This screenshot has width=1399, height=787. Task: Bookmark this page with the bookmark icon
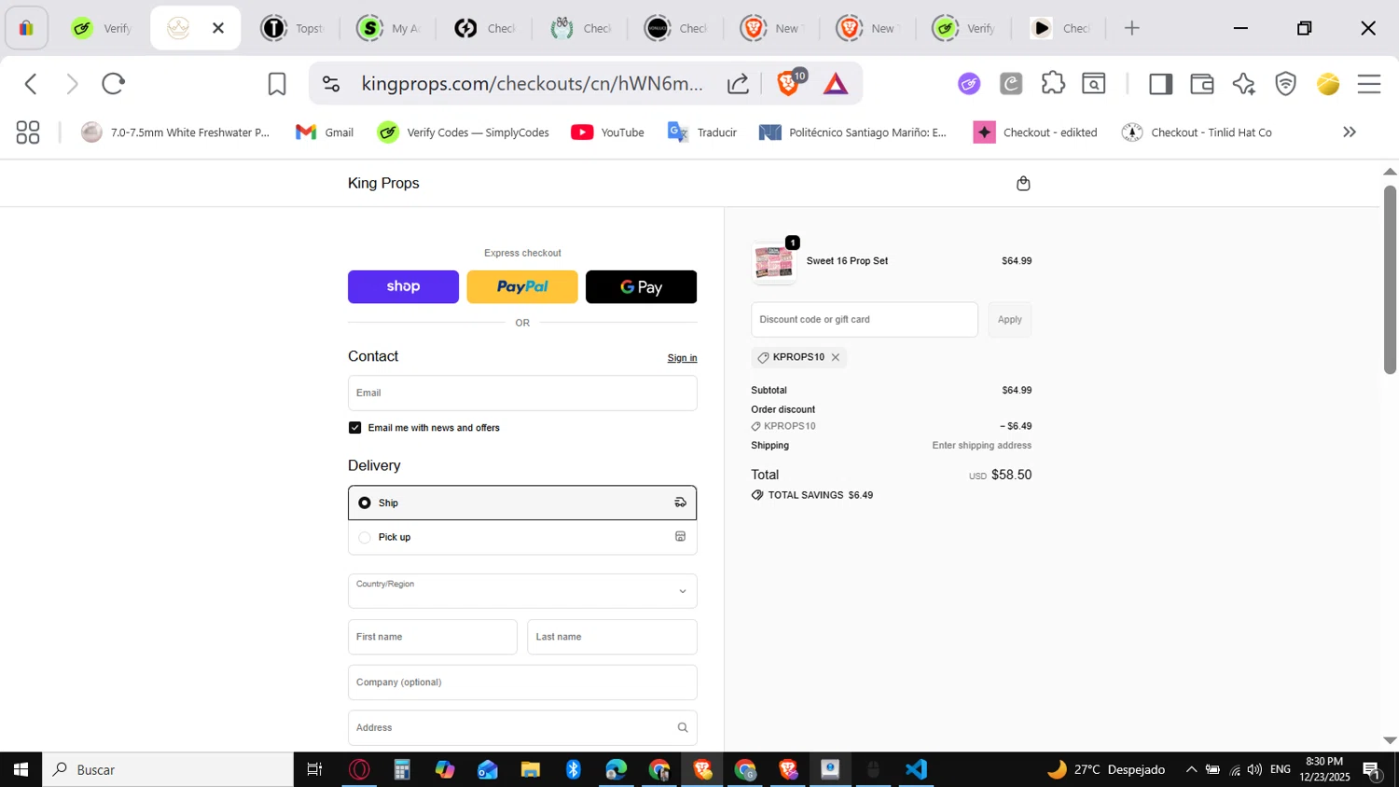click(x=277, y=84)
